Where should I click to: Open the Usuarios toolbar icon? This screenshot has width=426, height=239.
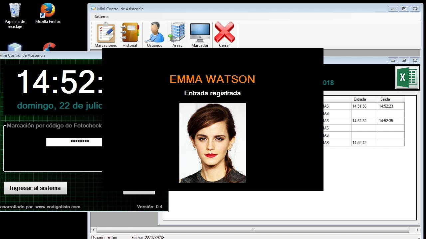point(155,35)
